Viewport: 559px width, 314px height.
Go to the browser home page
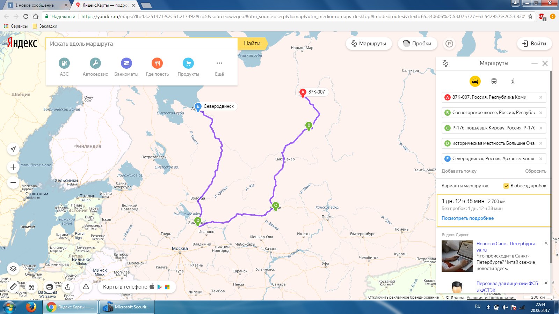(x=35, y=16)
